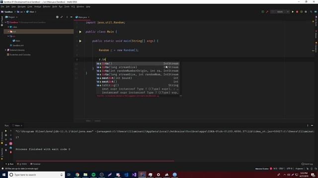Expand the out folder in the Project tree
Viewport: 318px width, 178px height.
click(x=8, y=32)
